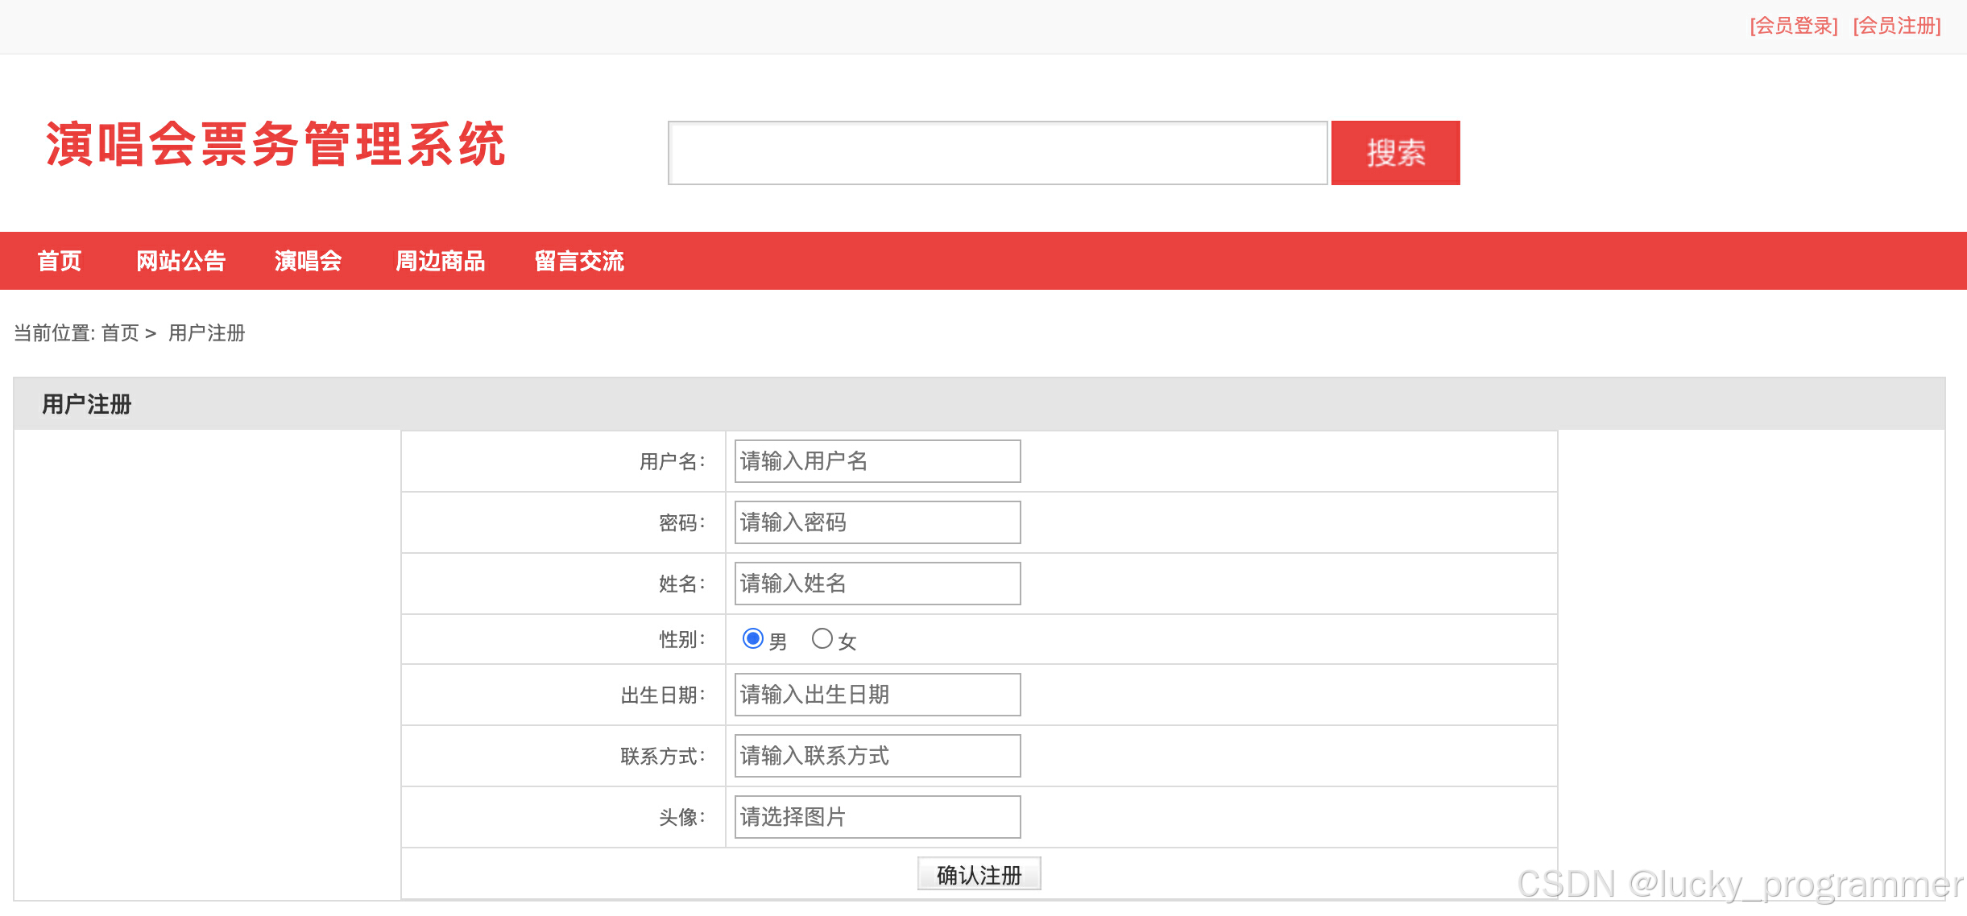The width and height of the screenshot is (1967, 916).
Task: Focus the 姓名 text field
Action: [877, 584]
